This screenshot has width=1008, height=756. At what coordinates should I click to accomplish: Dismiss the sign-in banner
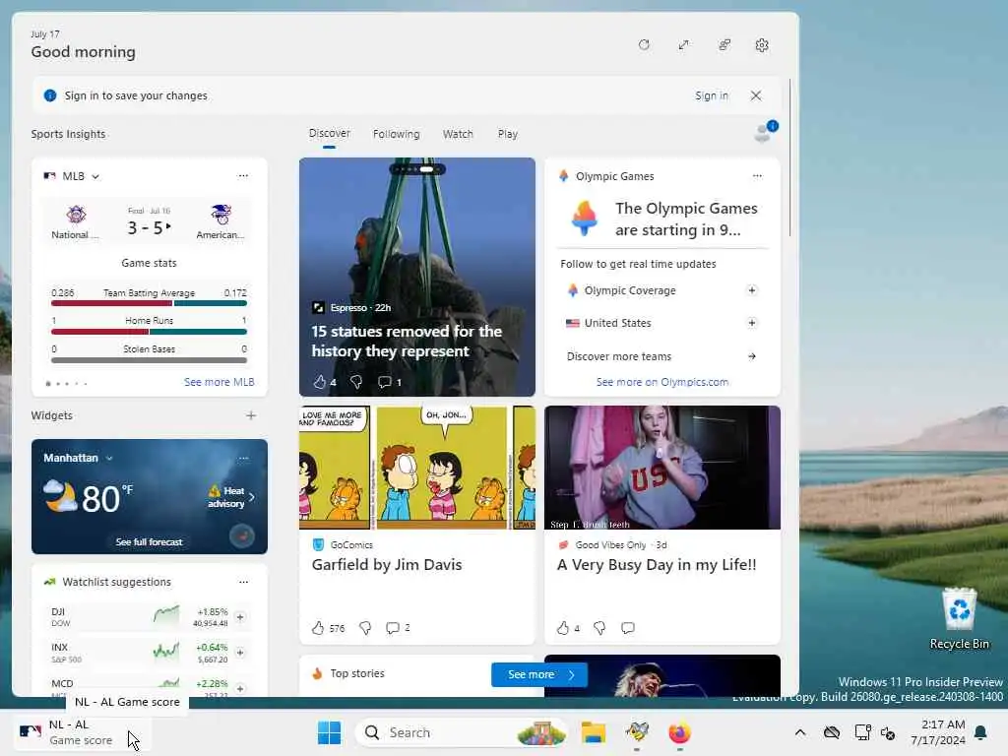pos(756,95)
